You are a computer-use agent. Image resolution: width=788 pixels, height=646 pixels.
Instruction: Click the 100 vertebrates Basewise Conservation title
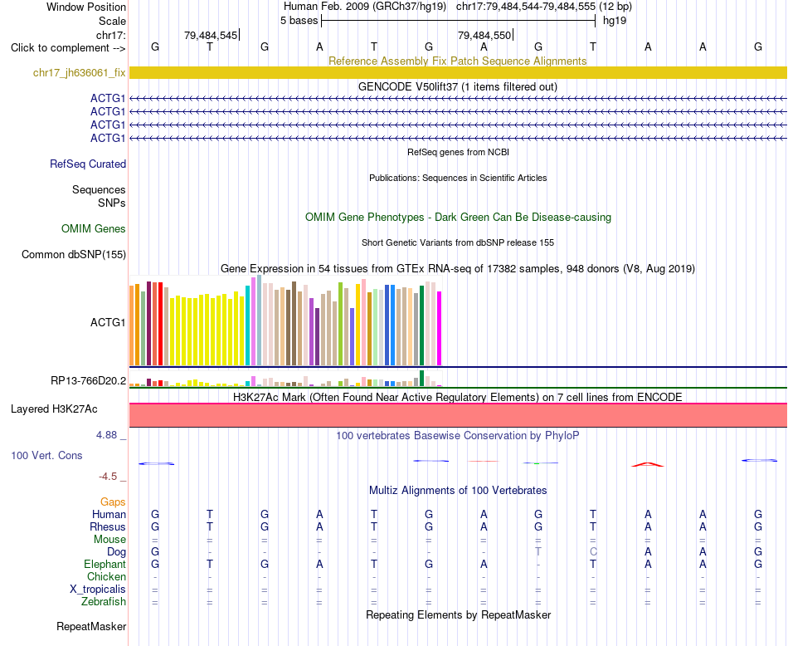pyautogui.click(x=458, y=435)
